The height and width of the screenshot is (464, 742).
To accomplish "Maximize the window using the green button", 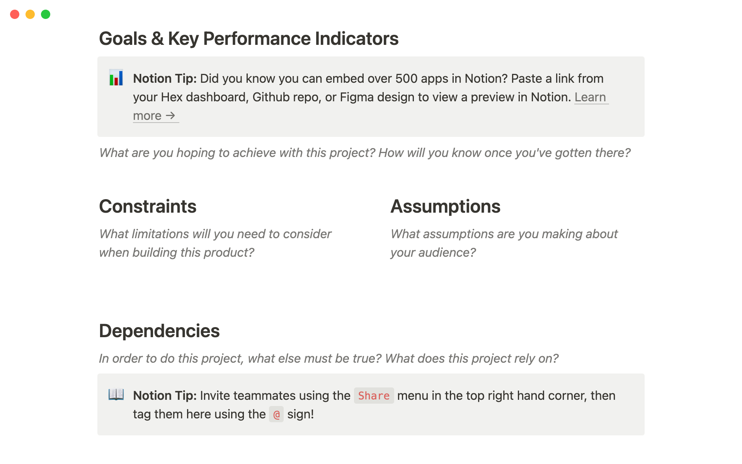I will (x=46, y=14).
